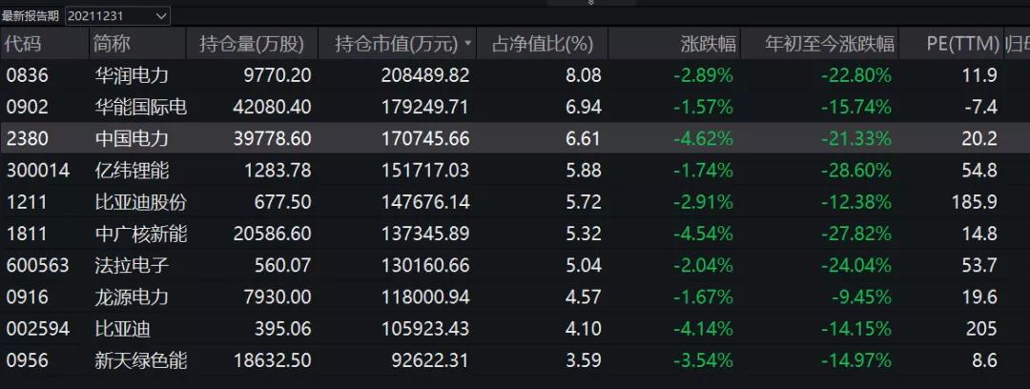Click PE value -7.4
The height and width of the screenshot is (389, 1030).
(x=980, y=107)
